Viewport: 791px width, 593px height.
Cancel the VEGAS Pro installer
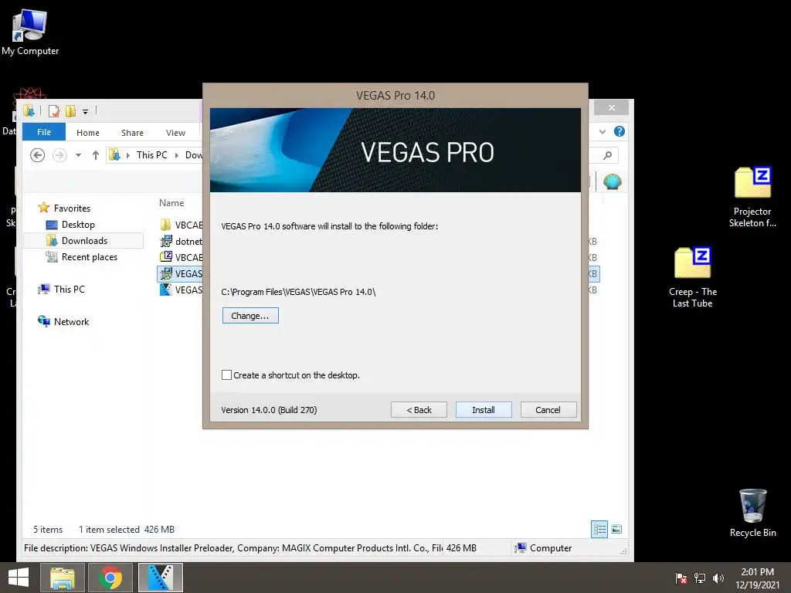[548, 410]
